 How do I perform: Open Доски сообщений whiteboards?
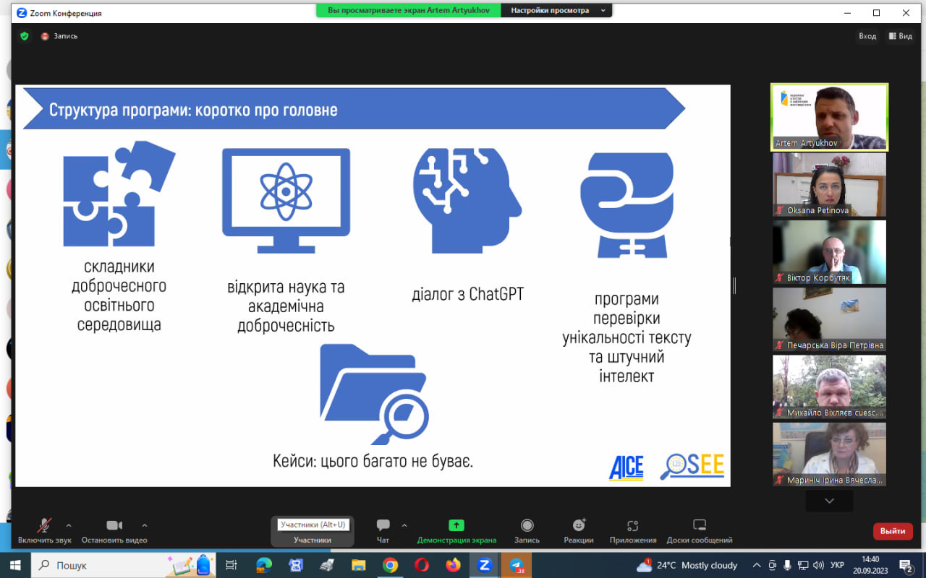click(x=700, y=530)
